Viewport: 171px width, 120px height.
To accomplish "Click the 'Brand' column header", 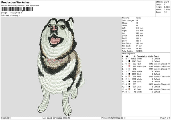I will coord(156,56).
